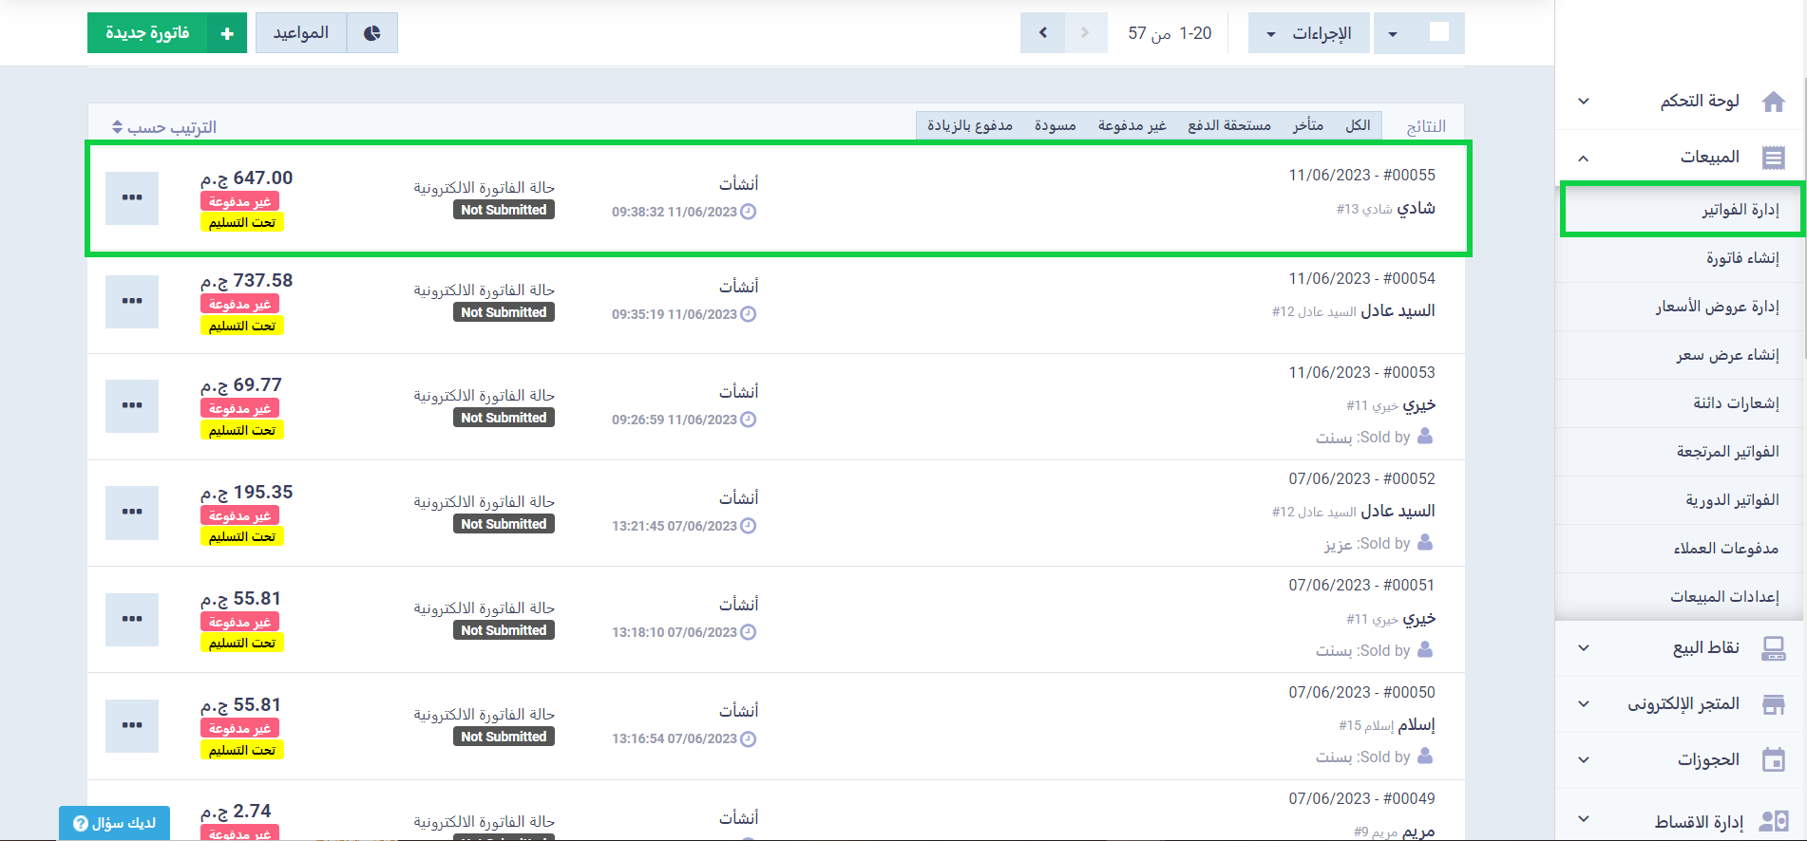
Task: Open the الترتيب حسب sort dropdown
Action: [x=164, y=127]
